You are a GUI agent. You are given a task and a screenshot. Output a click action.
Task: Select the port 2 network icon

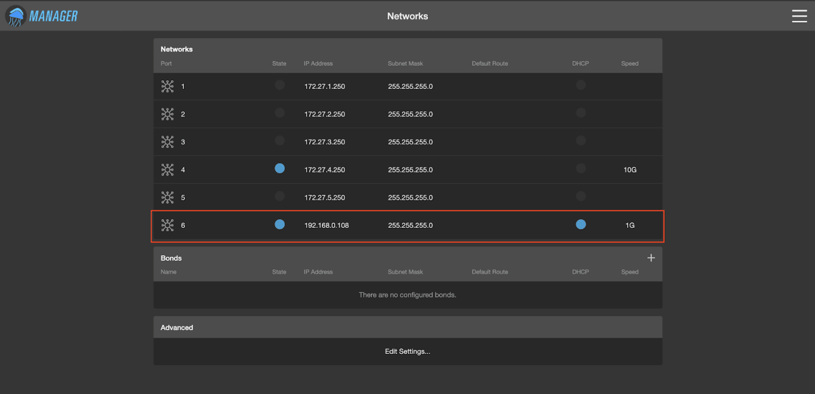click(168, 113)
